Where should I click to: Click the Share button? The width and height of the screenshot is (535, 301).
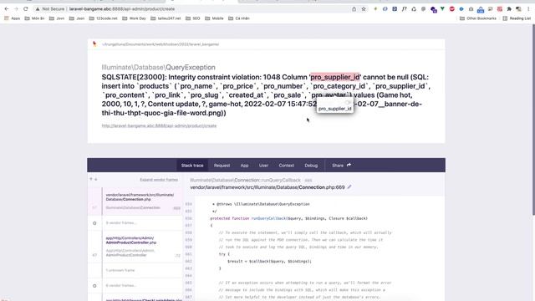pos(341,166)
